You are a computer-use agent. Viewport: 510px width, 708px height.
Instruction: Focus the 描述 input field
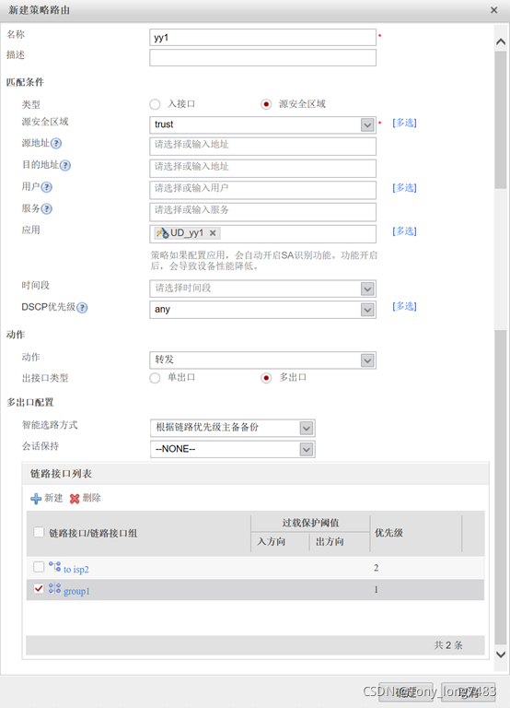263,58
